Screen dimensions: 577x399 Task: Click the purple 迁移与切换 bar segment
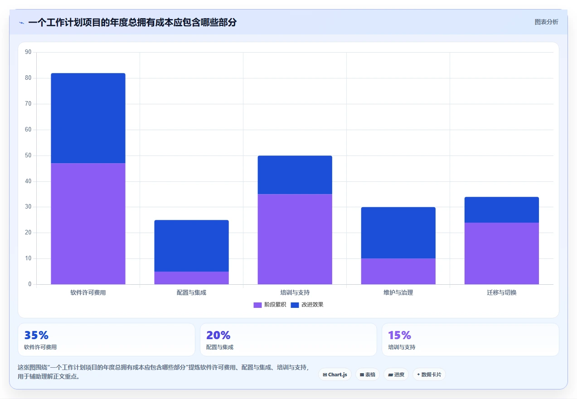[501, 253]
